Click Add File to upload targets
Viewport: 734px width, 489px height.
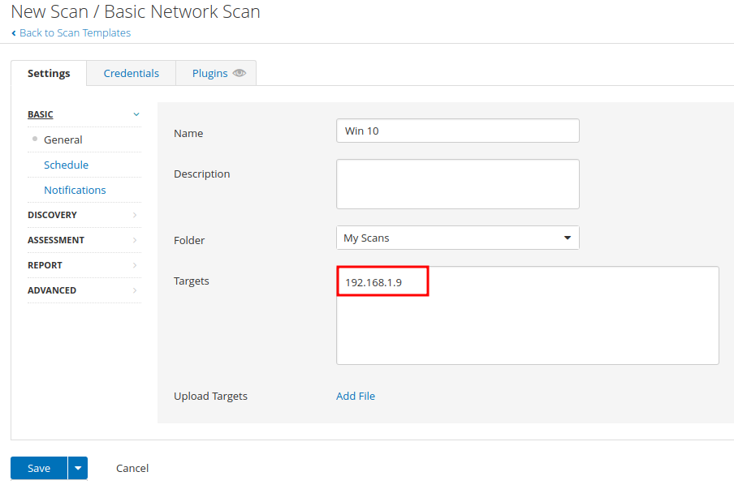tap(356, 396)
